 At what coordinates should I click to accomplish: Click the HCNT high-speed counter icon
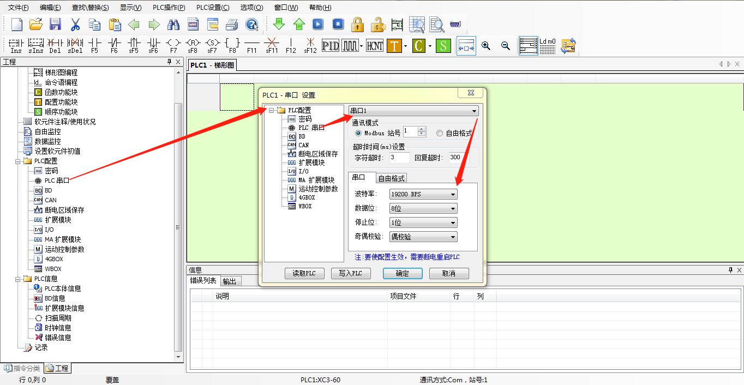click(375, 46)
